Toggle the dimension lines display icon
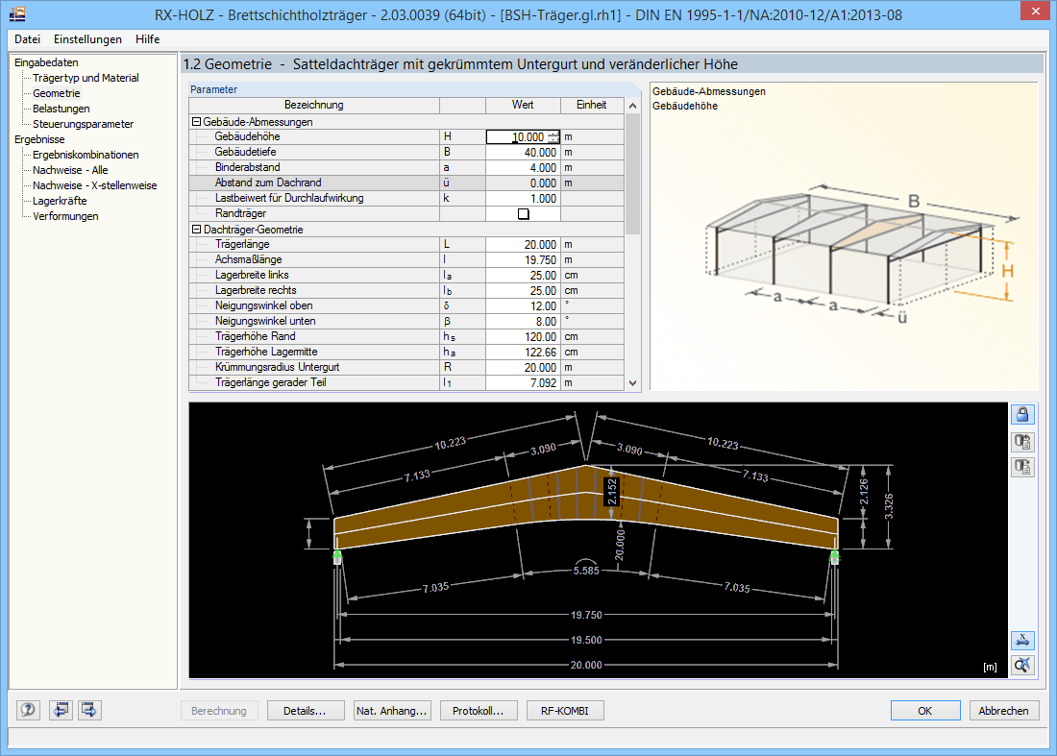1057x756 pixels. click(x=1022, y=640)
